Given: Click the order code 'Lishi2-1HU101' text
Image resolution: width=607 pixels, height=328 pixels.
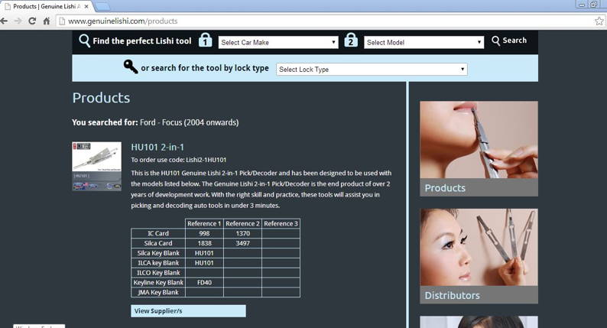Looking at the screenshot, I should pyautogui.click(x=206, y=160).
